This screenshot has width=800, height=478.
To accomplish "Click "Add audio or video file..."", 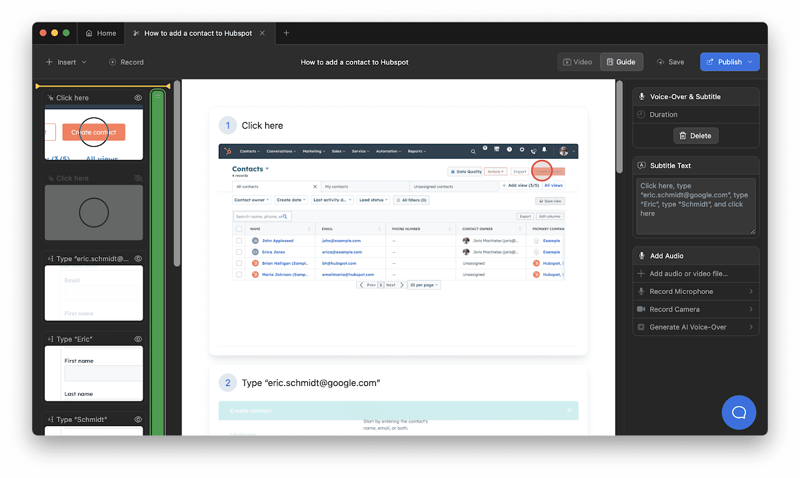I will [696, 273].
